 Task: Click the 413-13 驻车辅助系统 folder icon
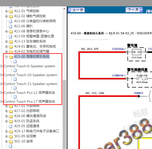point(11,42)
